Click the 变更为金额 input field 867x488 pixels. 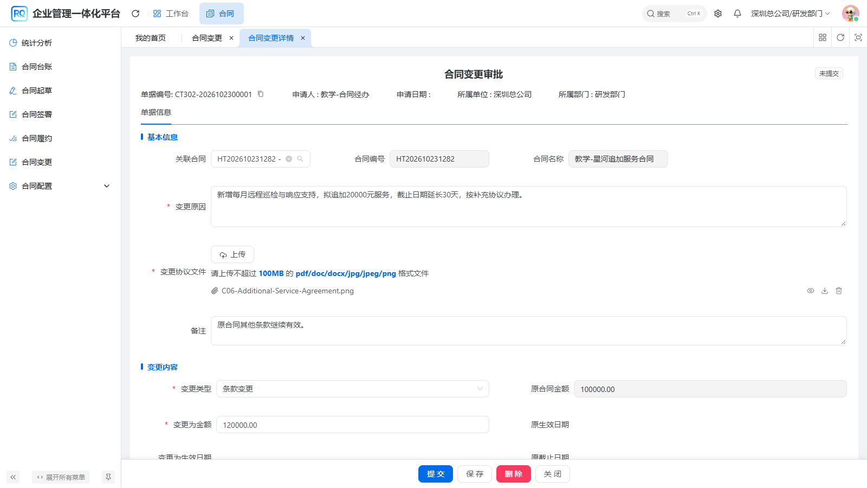tap(353, 425)
